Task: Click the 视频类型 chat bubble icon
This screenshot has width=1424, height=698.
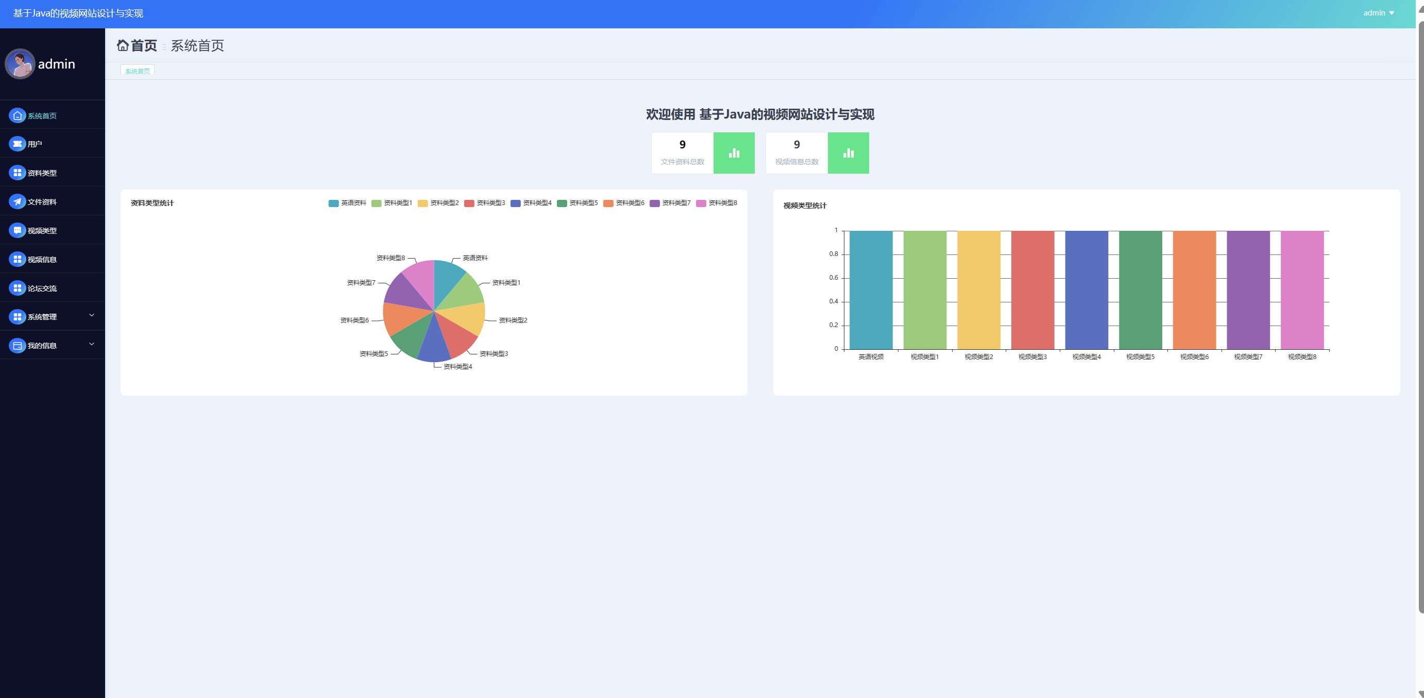Action: [x=17, y=230]
